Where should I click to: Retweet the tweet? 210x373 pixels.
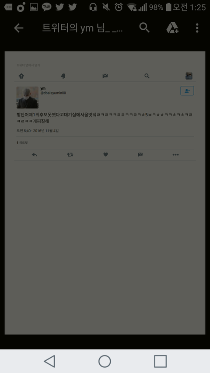pos(70,155)
